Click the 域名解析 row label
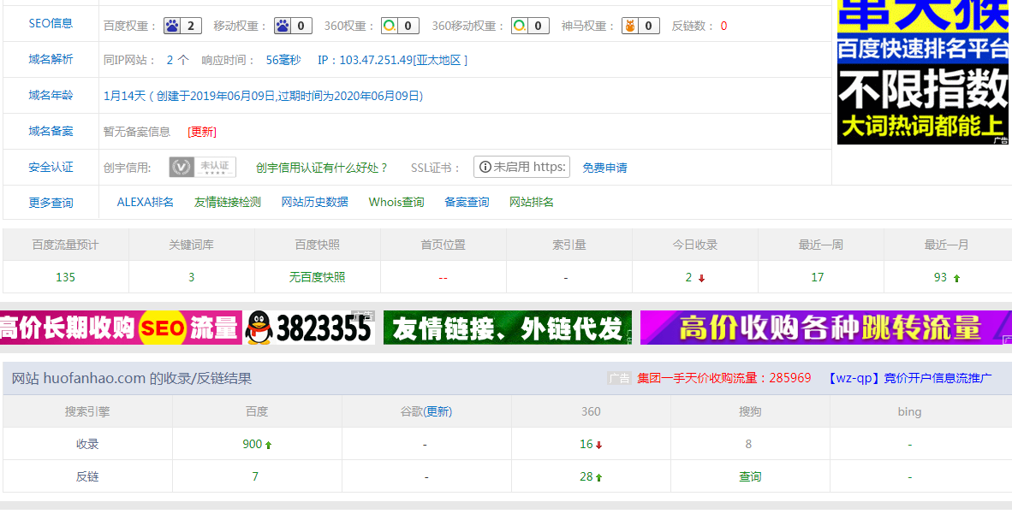This screenshot has height=514, width=1012. (51, 59)
